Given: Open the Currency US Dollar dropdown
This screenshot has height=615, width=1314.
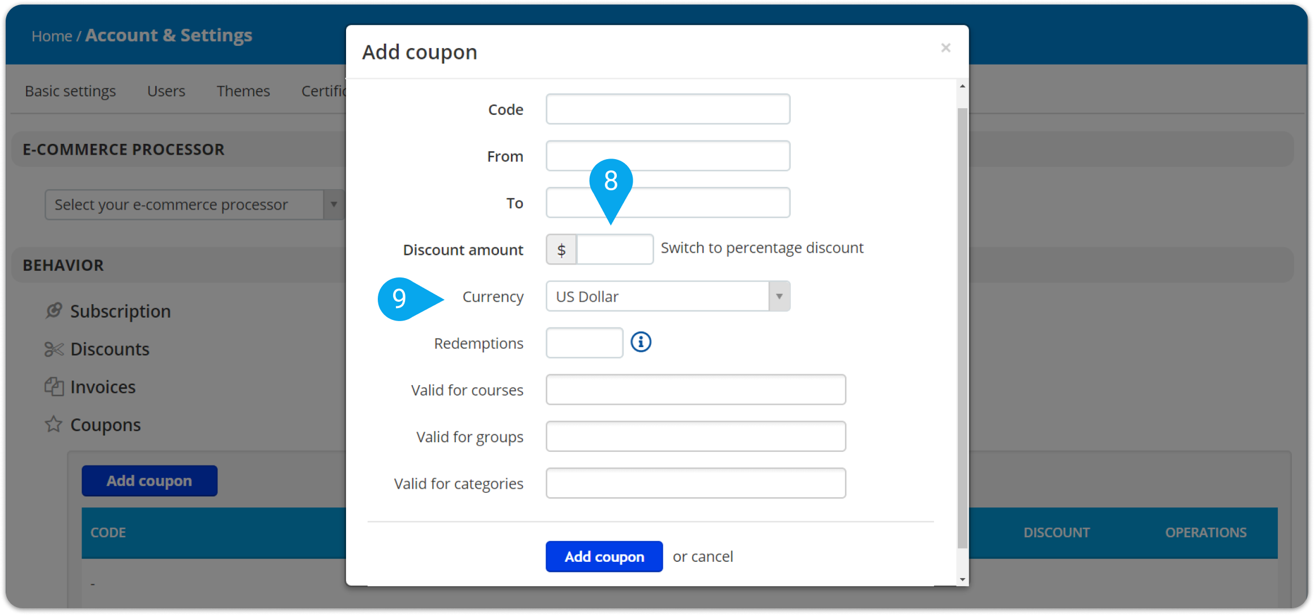Looking at the screenshot, I should tap(668, 296).
